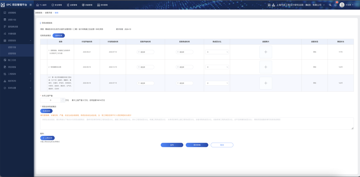Add progress photo for first task row
360x177 pixels.
tap(265, 52)
